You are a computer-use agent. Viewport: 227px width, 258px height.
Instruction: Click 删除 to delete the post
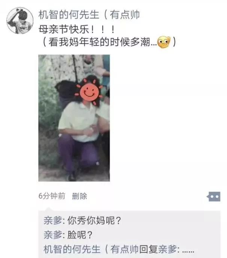[80, 196]
